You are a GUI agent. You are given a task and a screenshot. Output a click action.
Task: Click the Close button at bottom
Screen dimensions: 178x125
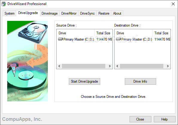click(140, 119)
